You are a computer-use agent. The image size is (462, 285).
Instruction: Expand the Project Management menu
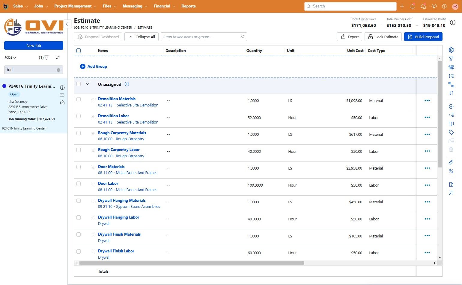75,6
